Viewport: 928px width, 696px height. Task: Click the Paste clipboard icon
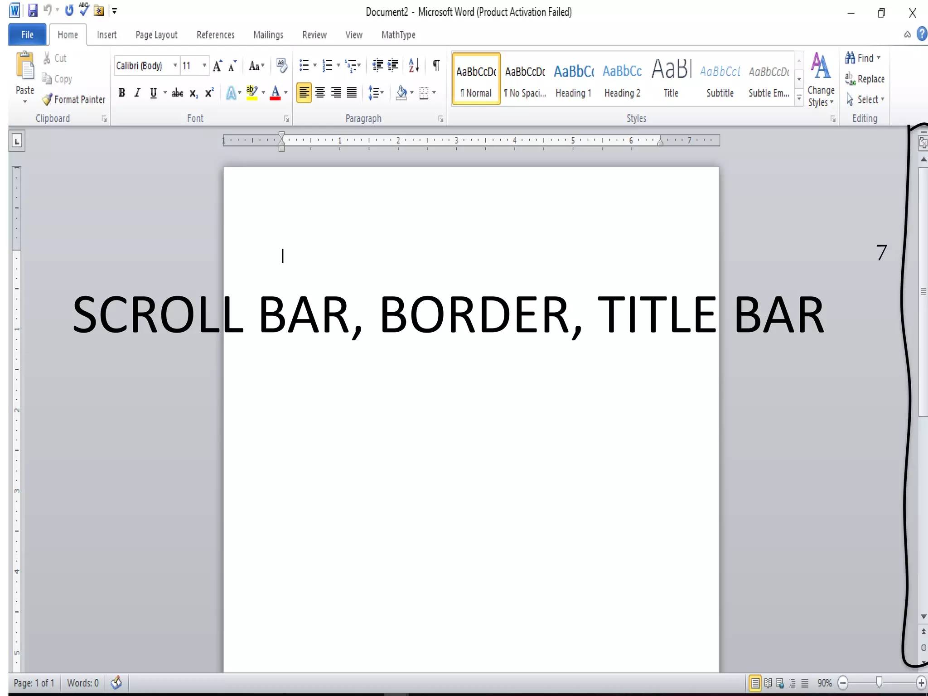[x=25, y=66]
